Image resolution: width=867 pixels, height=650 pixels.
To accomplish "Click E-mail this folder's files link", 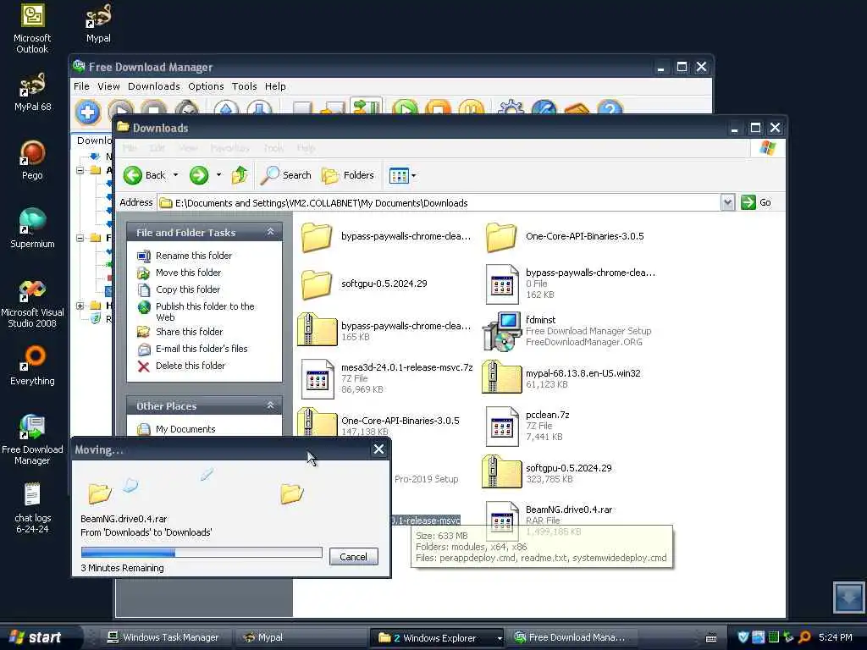I will pyautogui.click(x=202, y=349).
